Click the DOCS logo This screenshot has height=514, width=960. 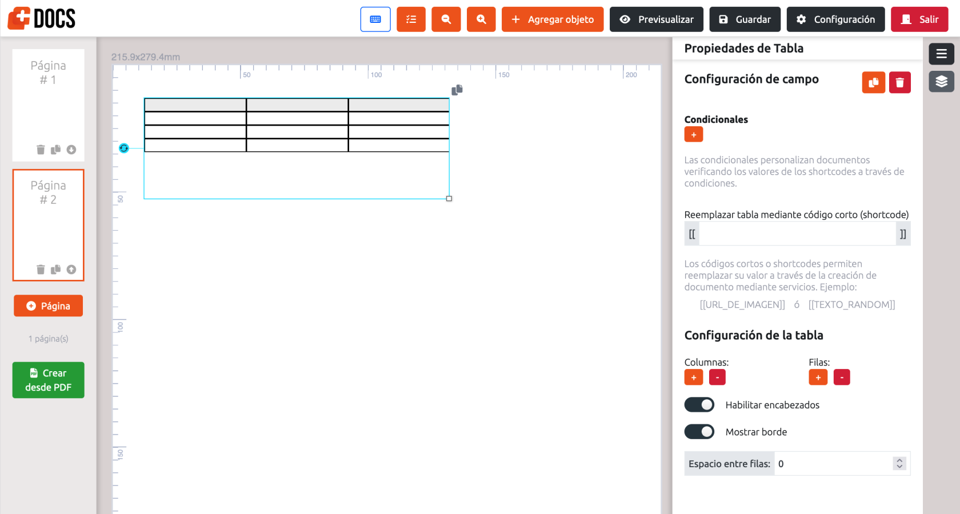(42, 18)
